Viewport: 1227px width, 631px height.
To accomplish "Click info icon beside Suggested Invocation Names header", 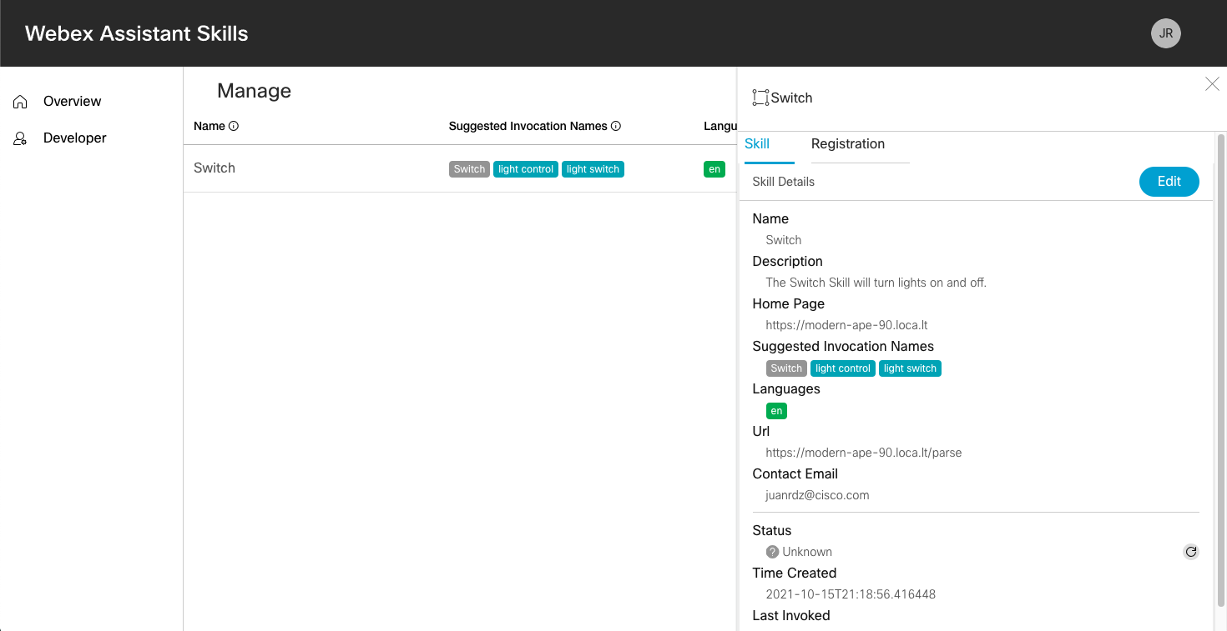I will click(x=616, y=126).
